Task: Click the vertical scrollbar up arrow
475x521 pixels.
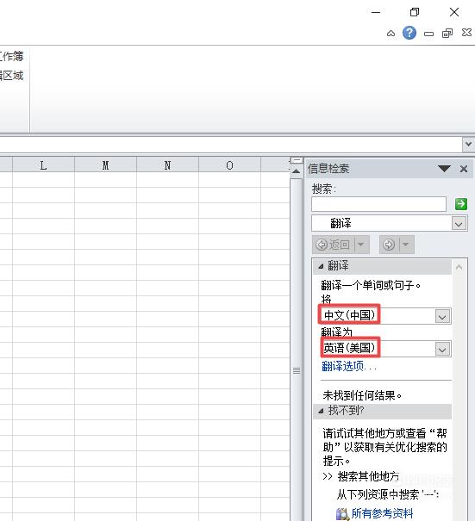Action: pos(296,171)
